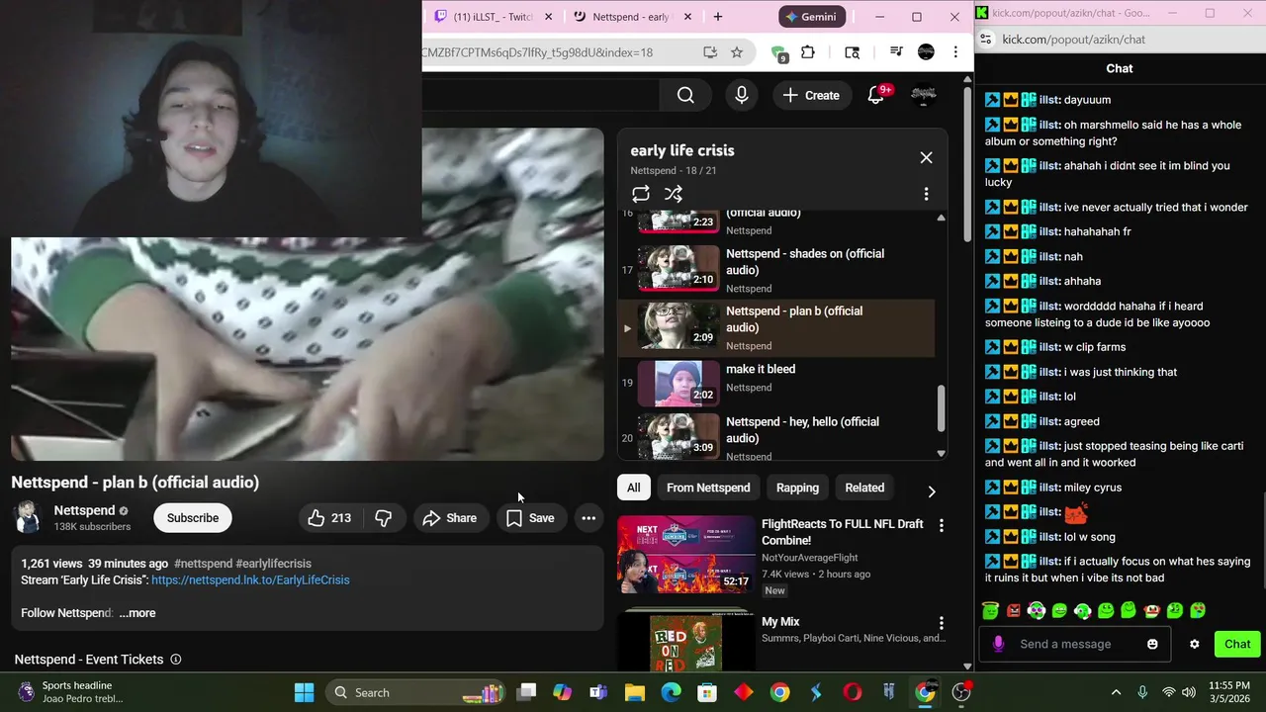
Task: Show more filter chips with arrow
Action: point(931,490)
